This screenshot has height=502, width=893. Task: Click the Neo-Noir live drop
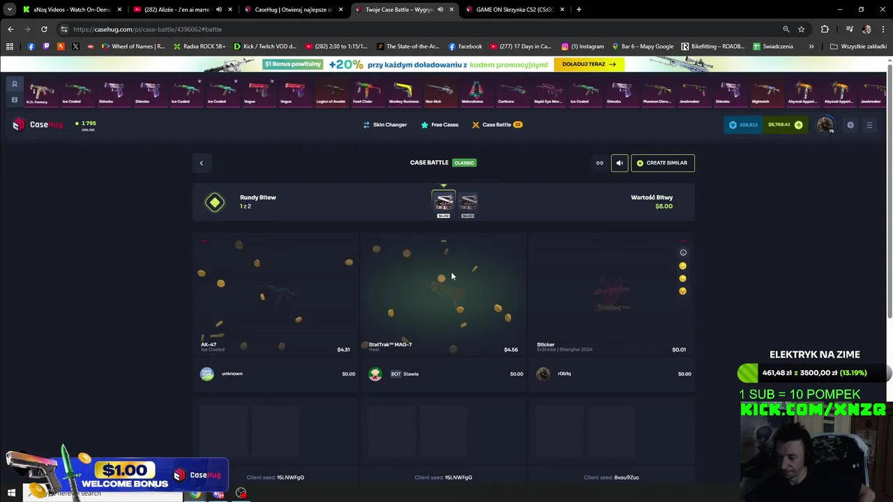[440, 93]
